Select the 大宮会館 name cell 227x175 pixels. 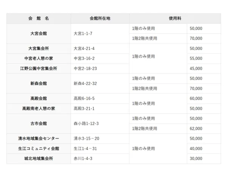pyautogui.click(x=39, y=33)
